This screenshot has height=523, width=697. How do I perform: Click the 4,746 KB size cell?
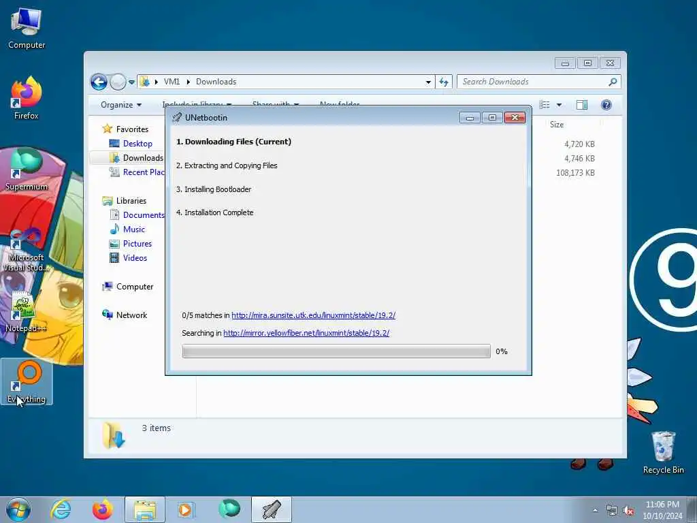579,158
